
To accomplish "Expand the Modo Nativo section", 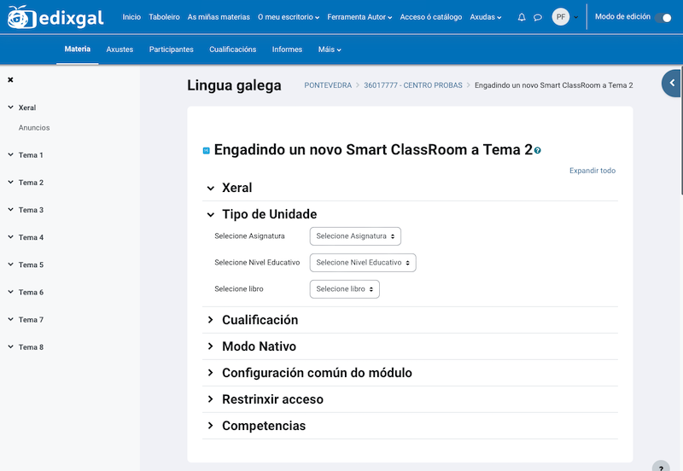I will 210,346.
